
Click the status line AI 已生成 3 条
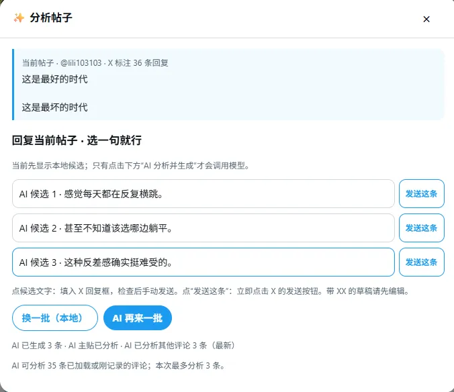(x=124, y=346)
